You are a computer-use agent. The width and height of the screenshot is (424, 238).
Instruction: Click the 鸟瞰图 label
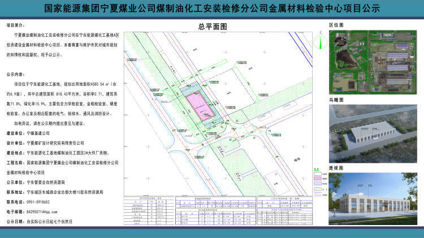pyautogui.click(x=337, y=100)
